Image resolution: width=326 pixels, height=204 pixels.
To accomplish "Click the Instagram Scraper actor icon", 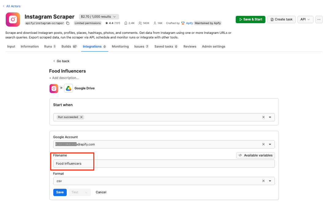I will click(x=13, y=20).
